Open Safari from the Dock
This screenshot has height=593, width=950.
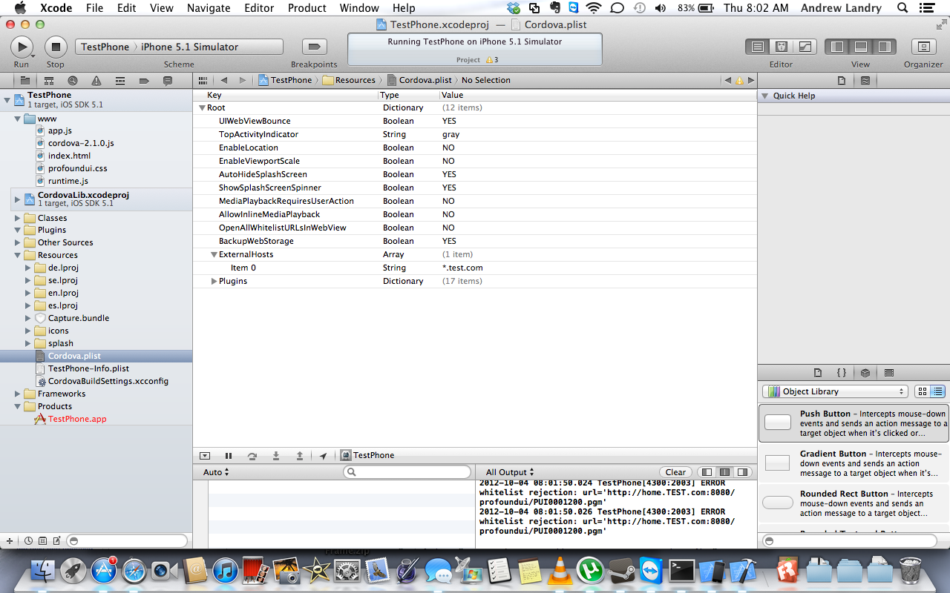tap(134, 571)
